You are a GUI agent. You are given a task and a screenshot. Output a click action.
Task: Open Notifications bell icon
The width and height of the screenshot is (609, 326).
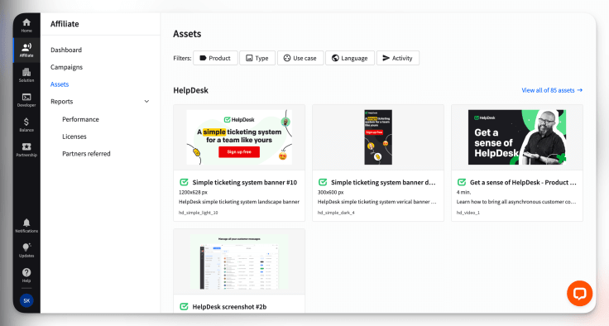coord(26,225)
